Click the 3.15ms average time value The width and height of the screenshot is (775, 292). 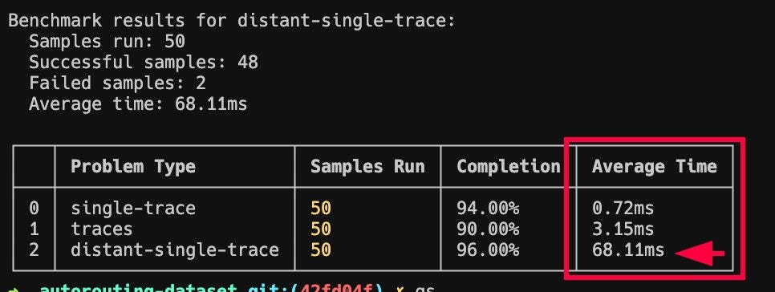[623, 229]
